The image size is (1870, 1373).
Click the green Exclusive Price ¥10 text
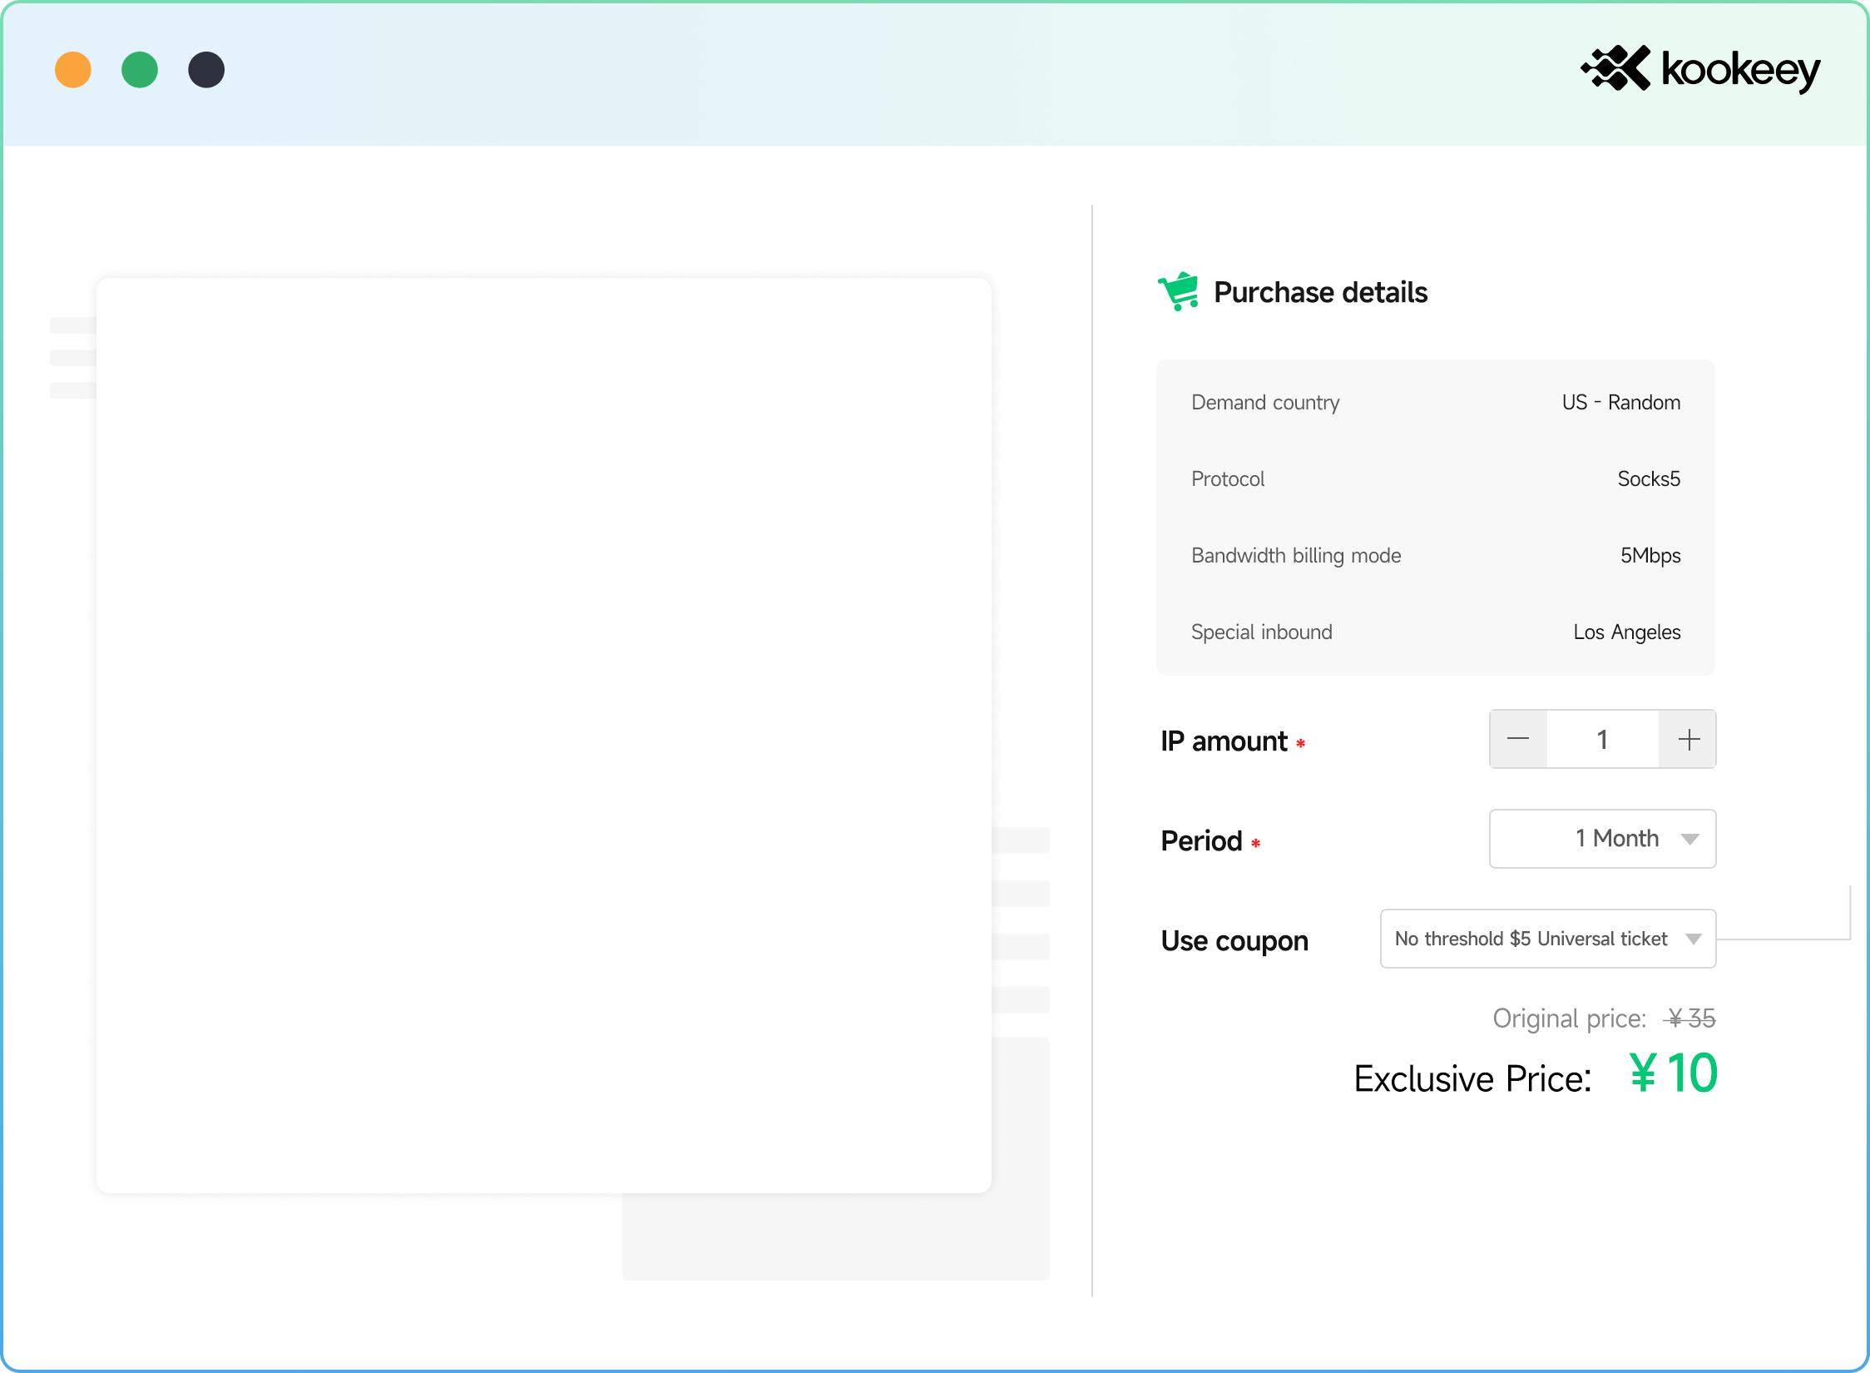pyautogui.click(x=1673, y=1075)
